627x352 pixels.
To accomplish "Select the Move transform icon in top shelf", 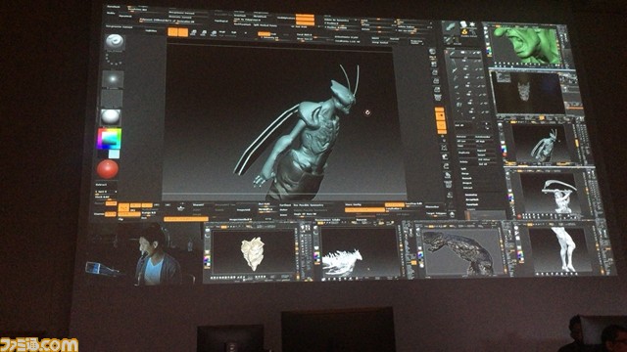I will pyautogui.click(x=194, y=32).
